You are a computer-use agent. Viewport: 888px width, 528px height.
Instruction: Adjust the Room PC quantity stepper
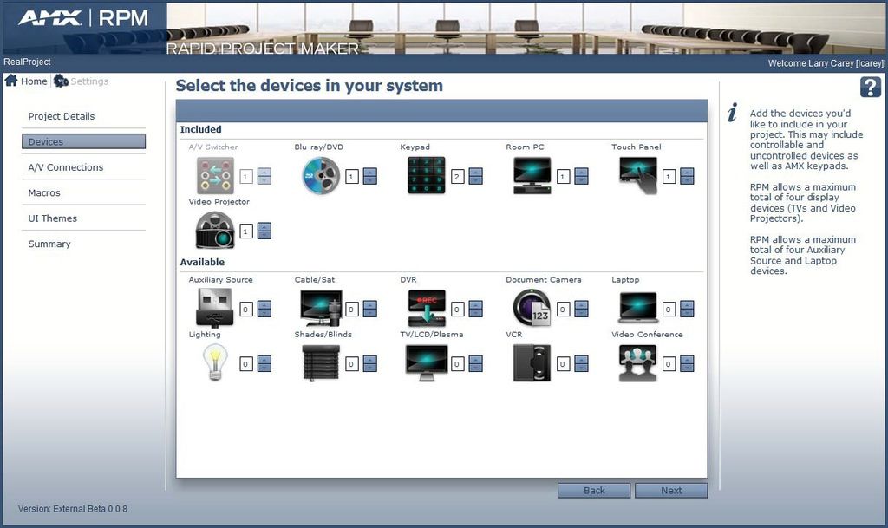pyautogui.click(x=581, y=177)
